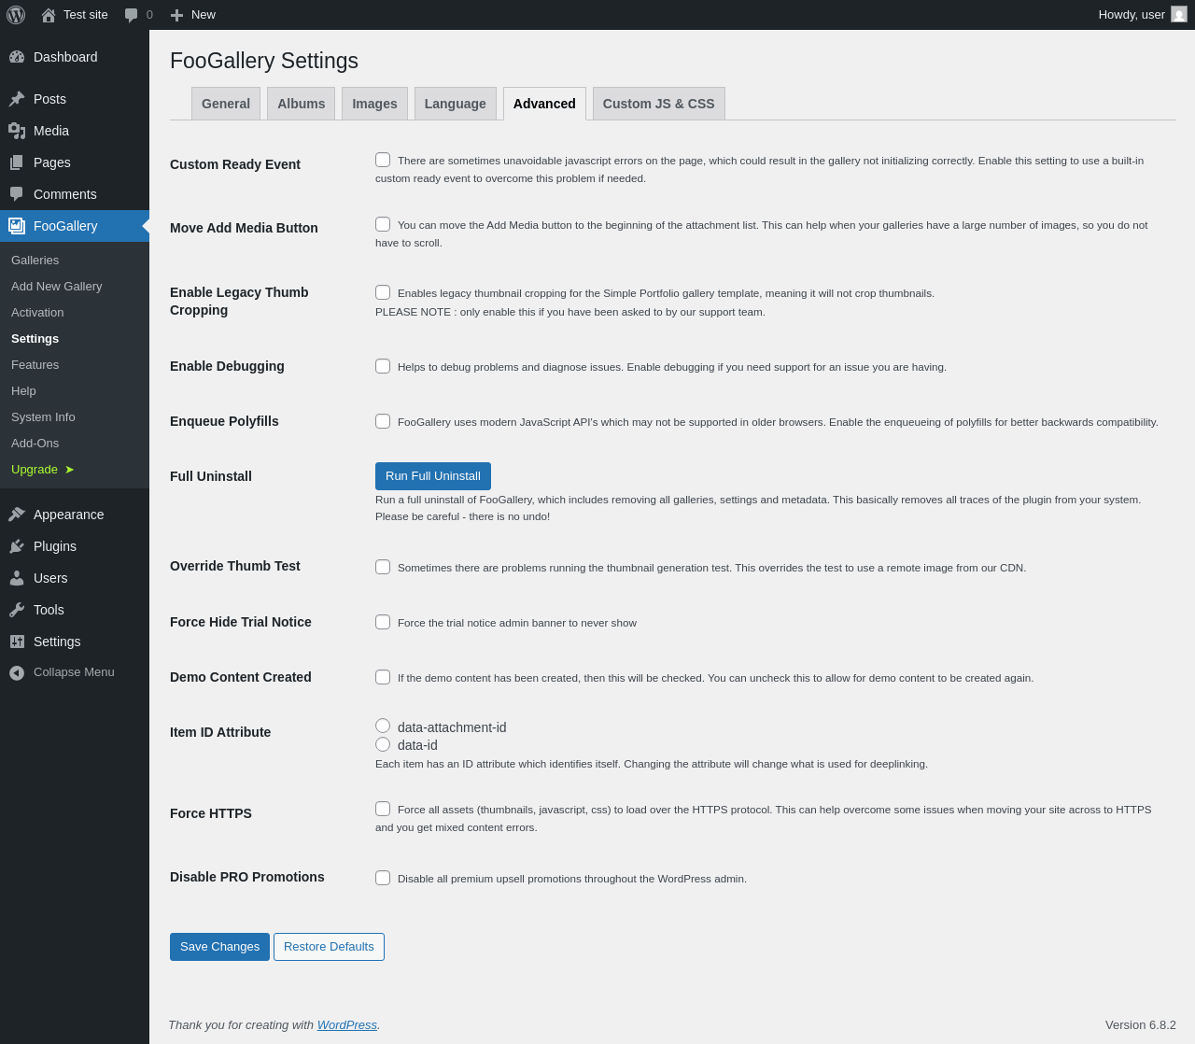This screenshot has height=1044, width=1195.
Task: Select data-attachment-id radio option
Action: coord(383,726)
